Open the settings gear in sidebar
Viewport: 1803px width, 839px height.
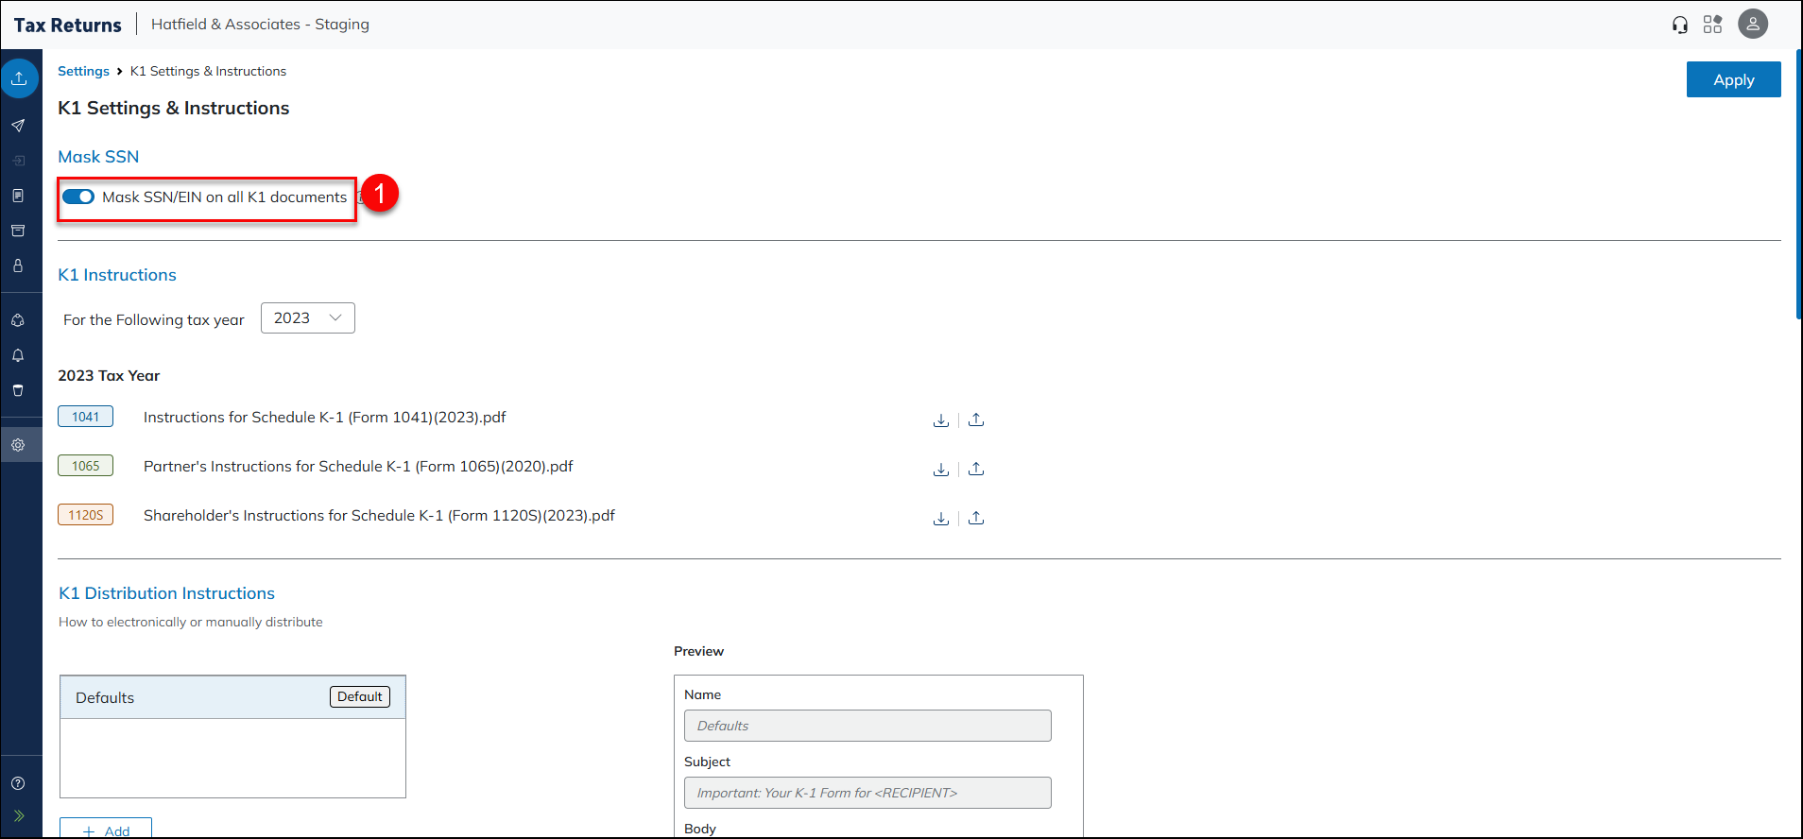point(18,445)
